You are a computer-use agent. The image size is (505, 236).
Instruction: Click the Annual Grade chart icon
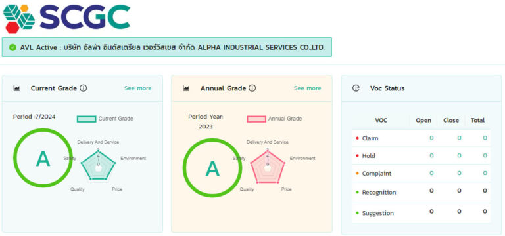pos(186,88)
